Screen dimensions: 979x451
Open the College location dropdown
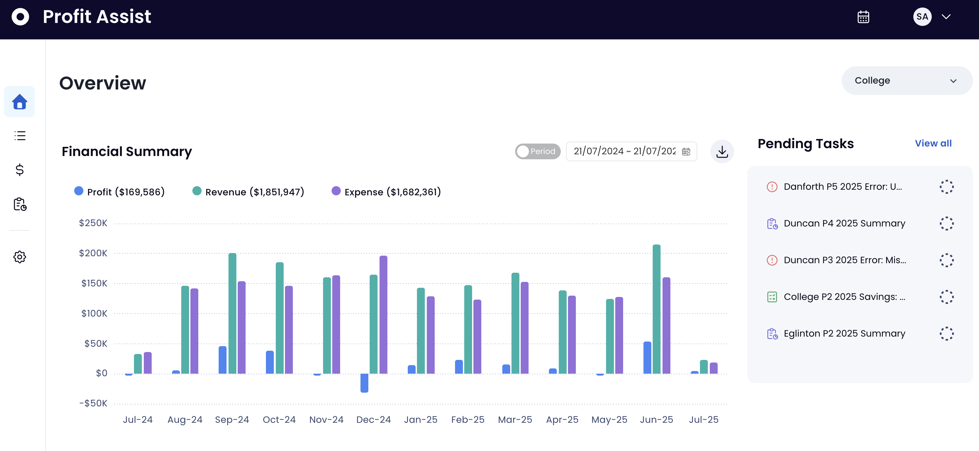(906, 80)
